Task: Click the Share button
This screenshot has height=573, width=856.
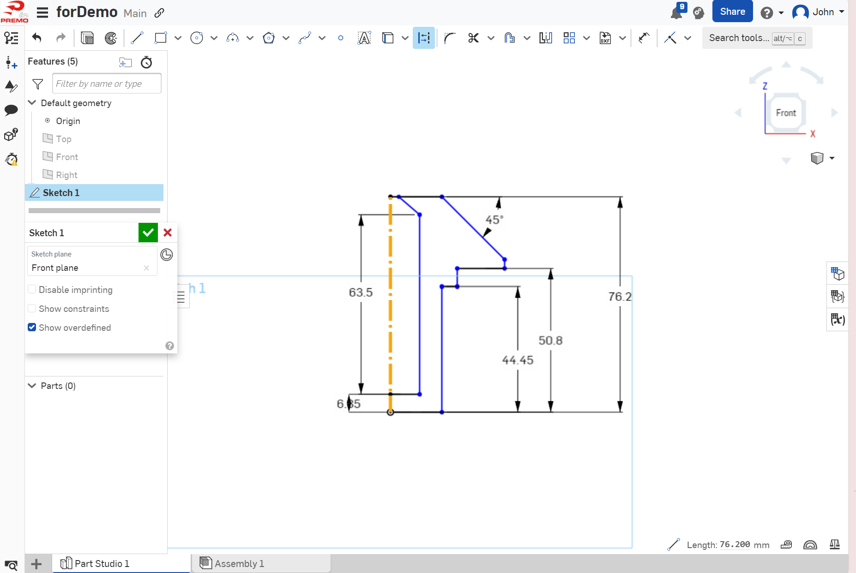Action: (x=732, y=12)
